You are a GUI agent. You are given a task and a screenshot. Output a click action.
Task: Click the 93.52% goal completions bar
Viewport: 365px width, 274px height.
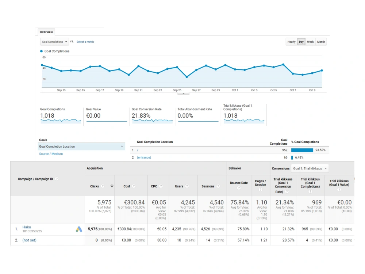click(302, 150)
